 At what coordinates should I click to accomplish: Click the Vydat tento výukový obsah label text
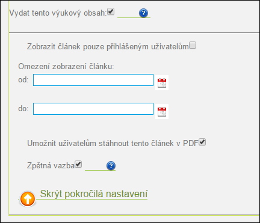tap(58, 13)
